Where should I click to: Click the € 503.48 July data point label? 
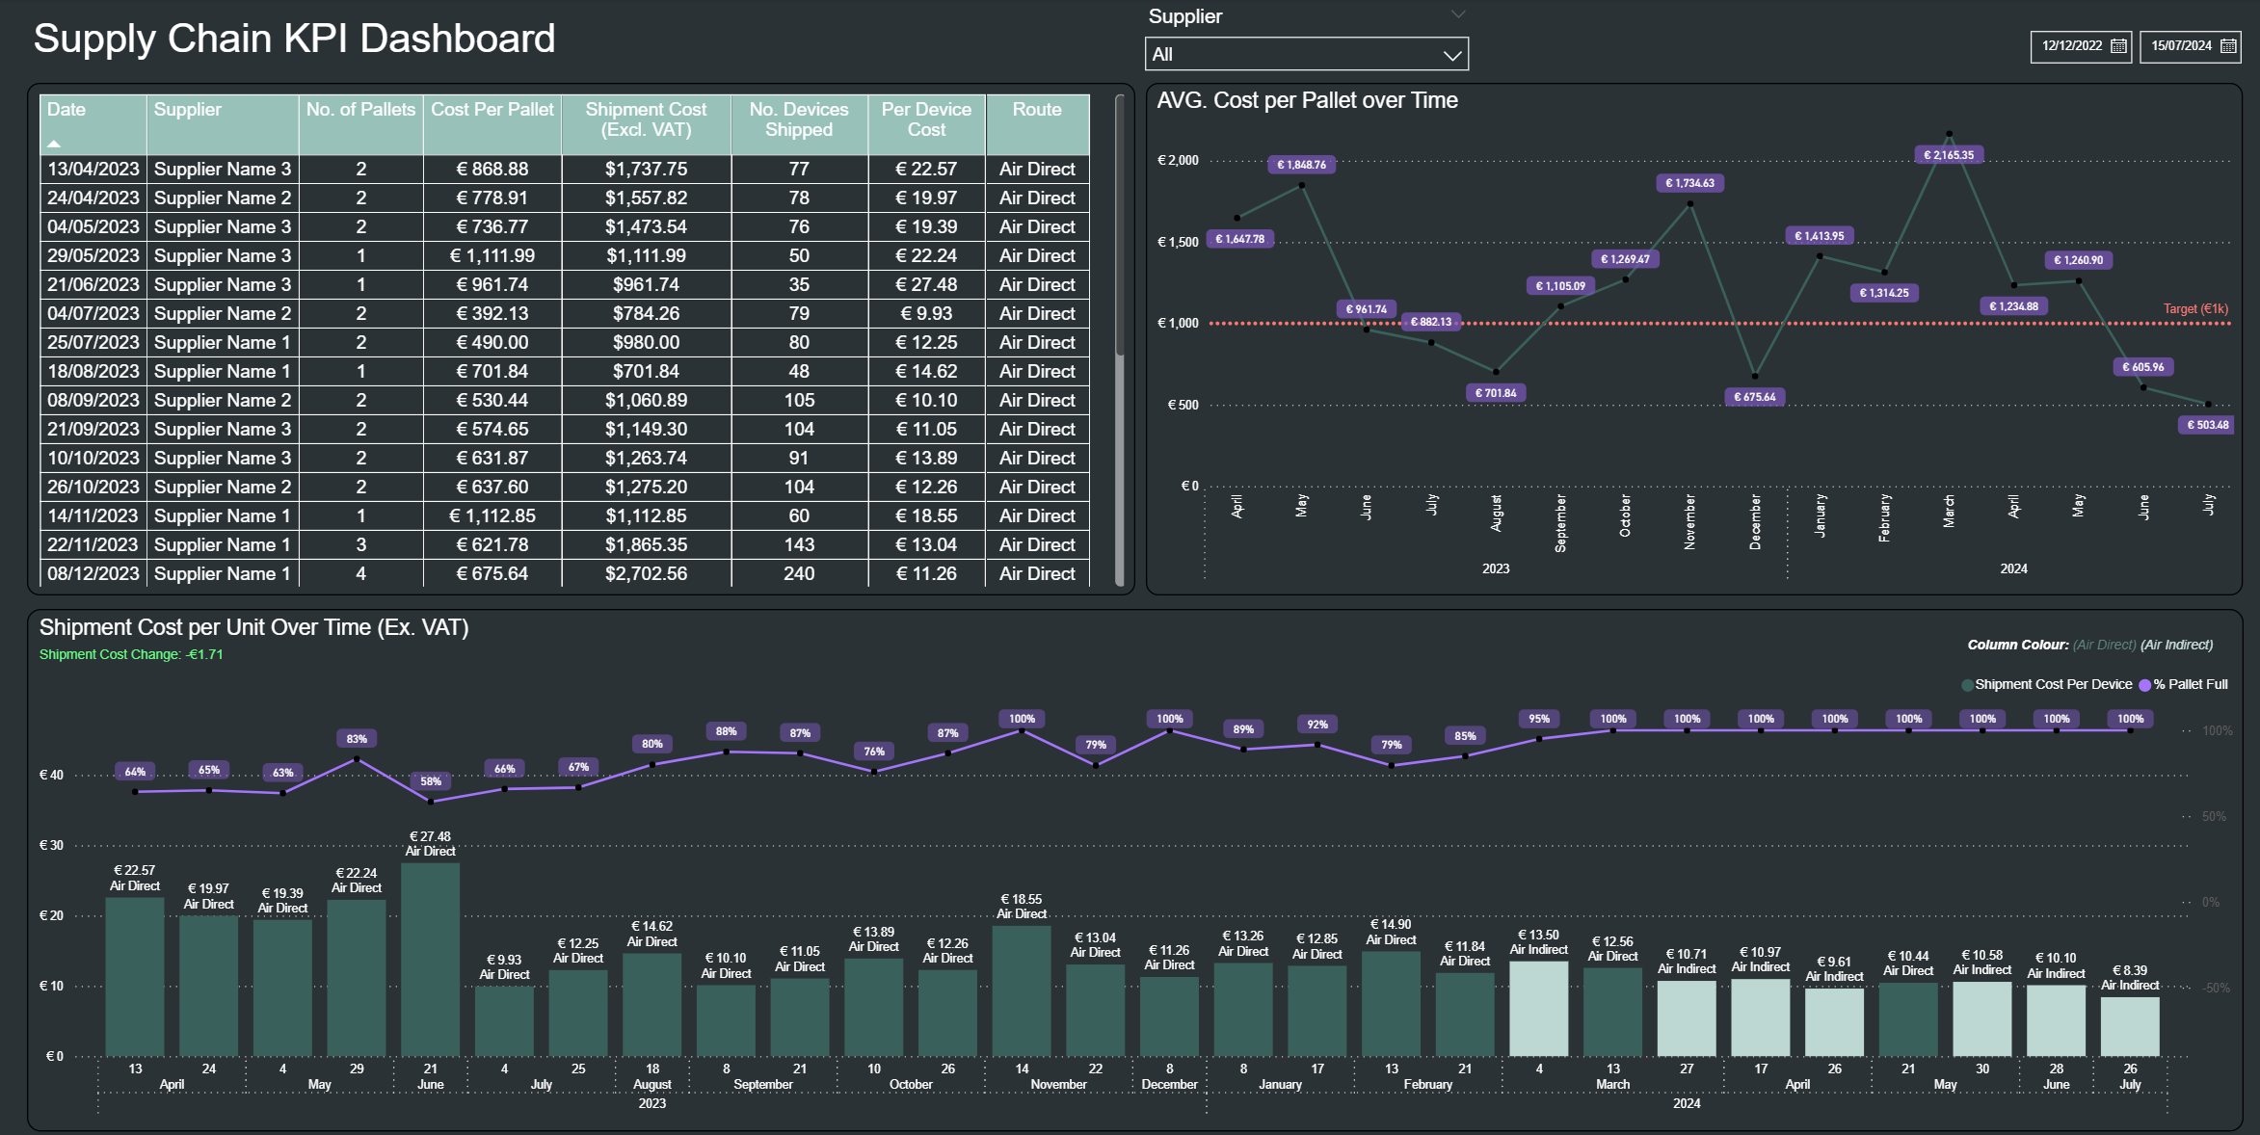tap(2207, 425)
